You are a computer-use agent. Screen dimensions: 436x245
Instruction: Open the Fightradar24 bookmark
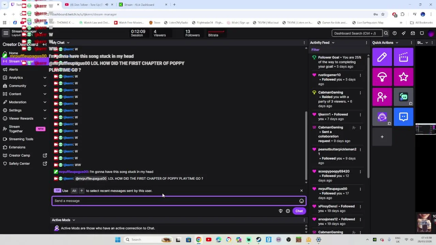207,23
